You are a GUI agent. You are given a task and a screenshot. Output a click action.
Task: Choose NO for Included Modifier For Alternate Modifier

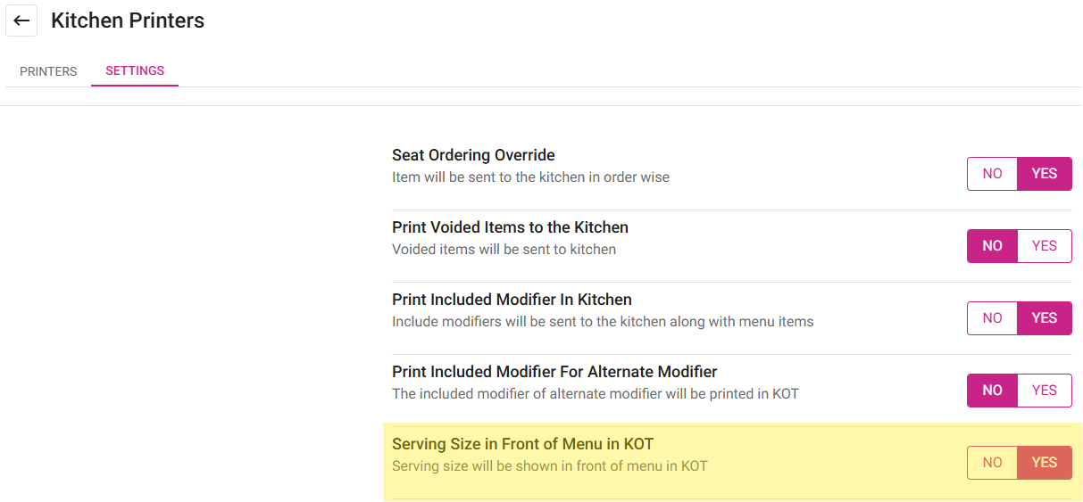(992, 391)
